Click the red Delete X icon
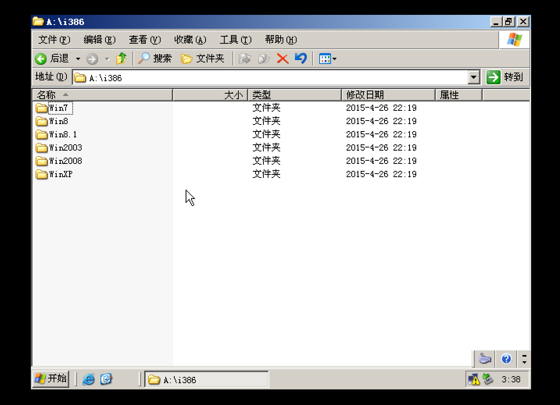The height and width of the screenshot is (405, 560). (283, 59)
